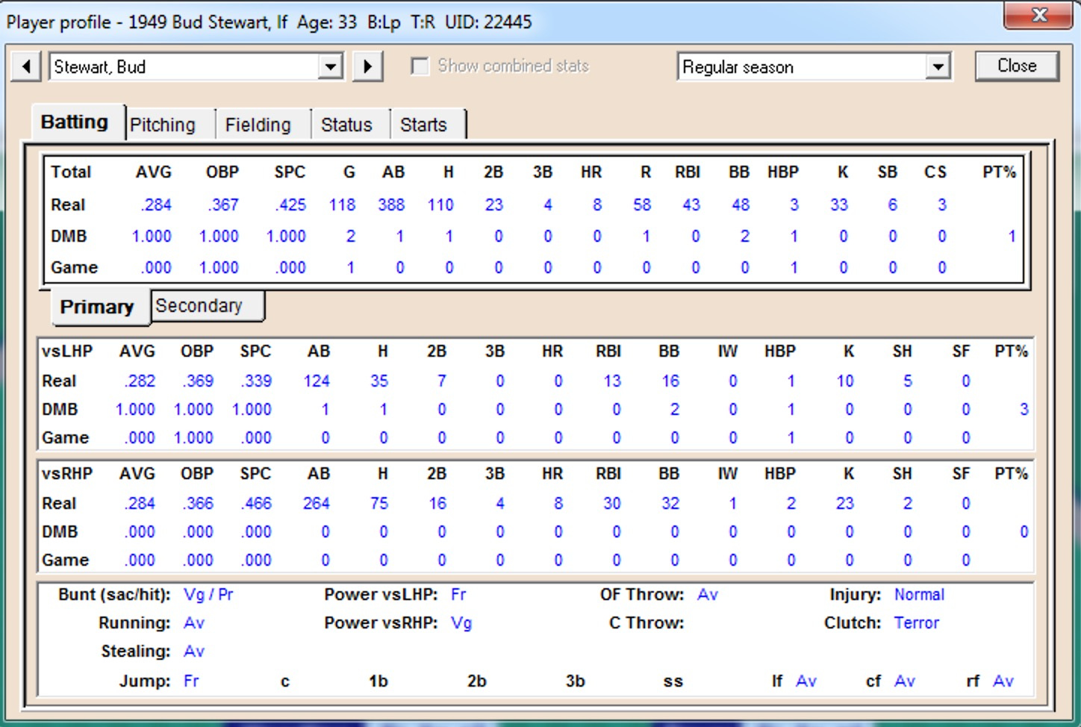Screen dimensions: 1081x727
Task: Click the Running rating Av
Action: (194, 623)
